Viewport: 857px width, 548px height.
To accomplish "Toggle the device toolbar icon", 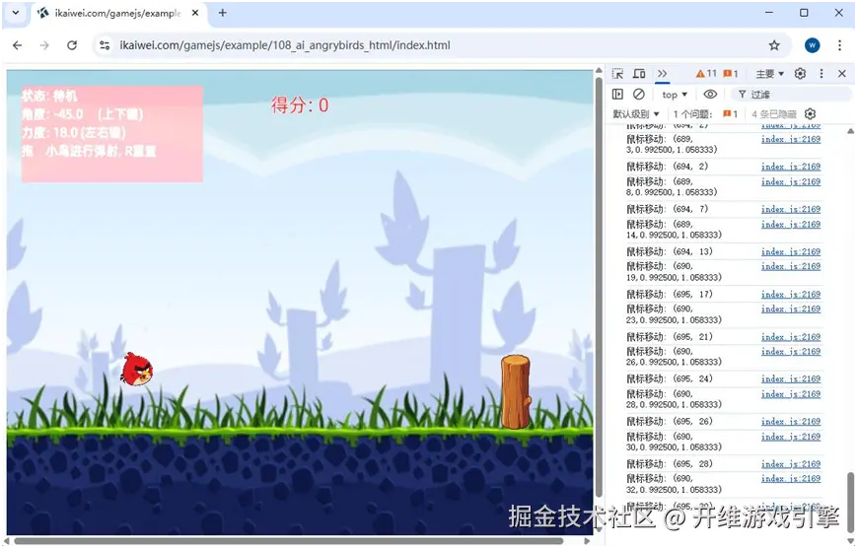I will click(639, 73).
